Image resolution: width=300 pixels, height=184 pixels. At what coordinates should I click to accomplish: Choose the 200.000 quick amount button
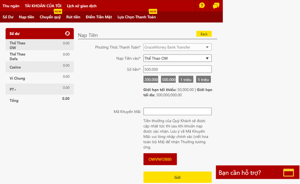tap(151, 79)
